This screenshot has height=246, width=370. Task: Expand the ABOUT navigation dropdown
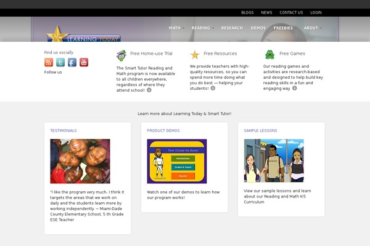coord(313,28)
